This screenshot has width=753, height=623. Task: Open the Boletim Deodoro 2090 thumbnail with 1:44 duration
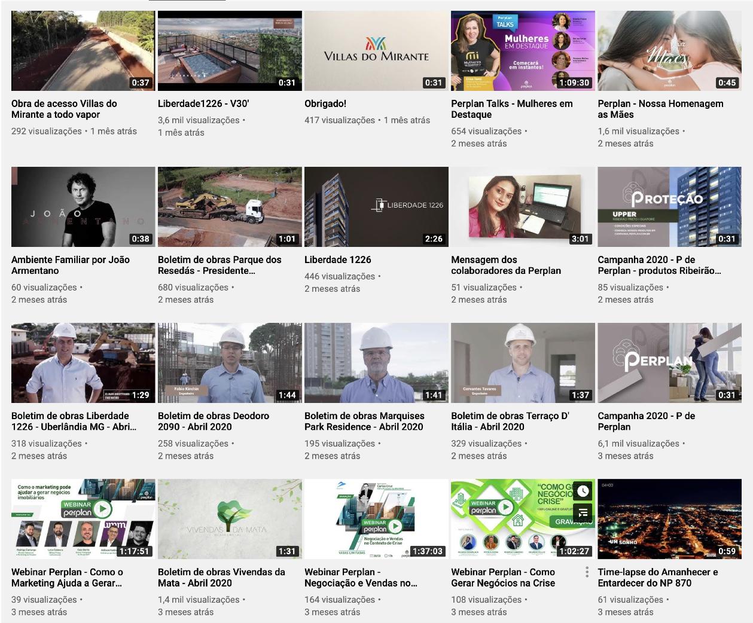pyautogui.click(x=230, y=363)
